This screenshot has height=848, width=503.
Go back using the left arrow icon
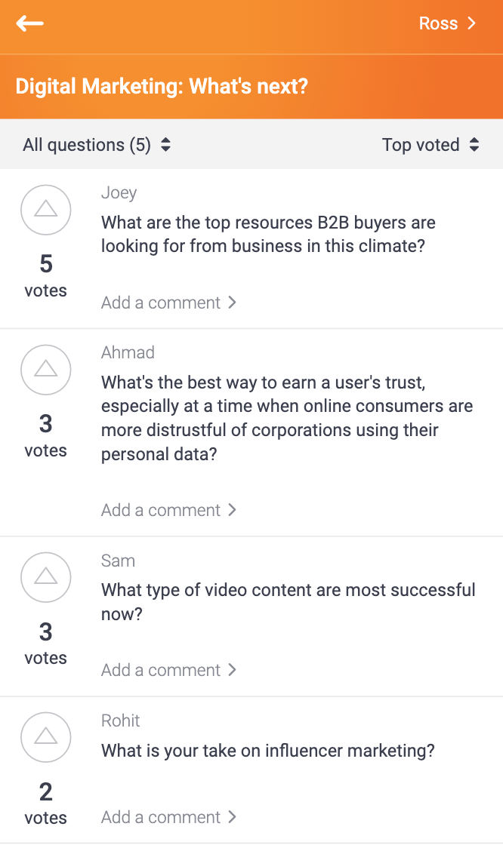tap(29, 23)
